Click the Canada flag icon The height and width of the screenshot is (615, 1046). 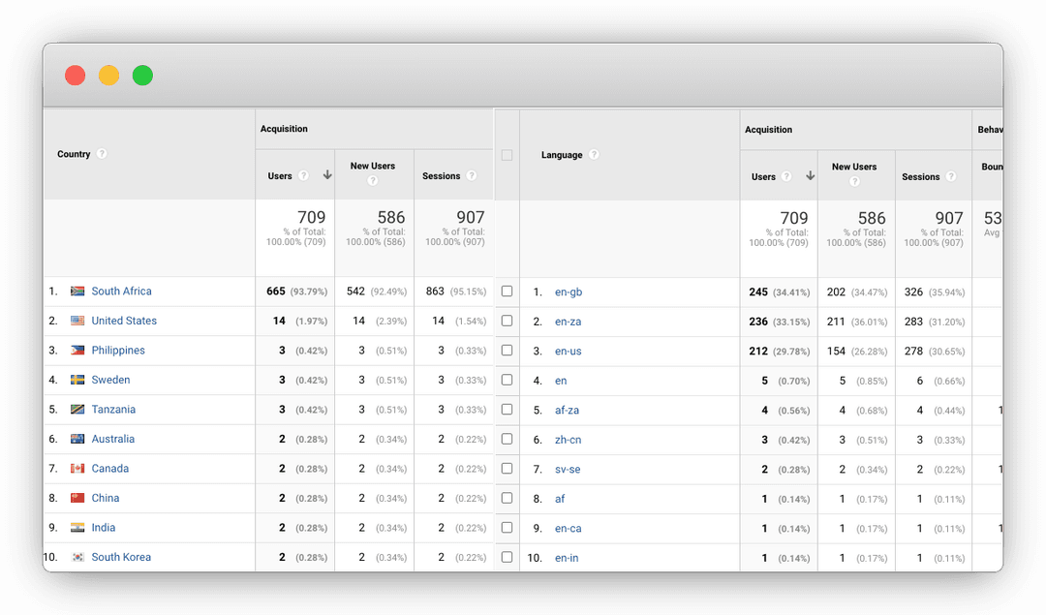(x=77, y=468)
